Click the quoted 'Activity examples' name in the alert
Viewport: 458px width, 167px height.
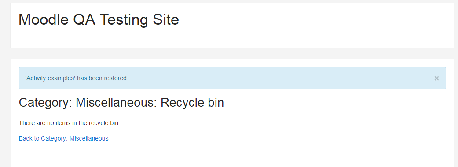(50, 78)
